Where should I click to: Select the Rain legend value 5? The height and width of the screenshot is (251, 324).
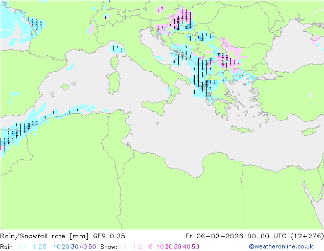[x=44, y=247]
